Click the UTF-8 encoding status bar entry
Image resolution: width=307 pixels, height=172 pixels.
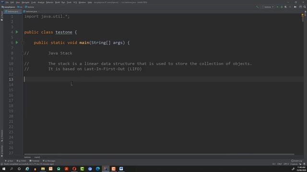286,164
